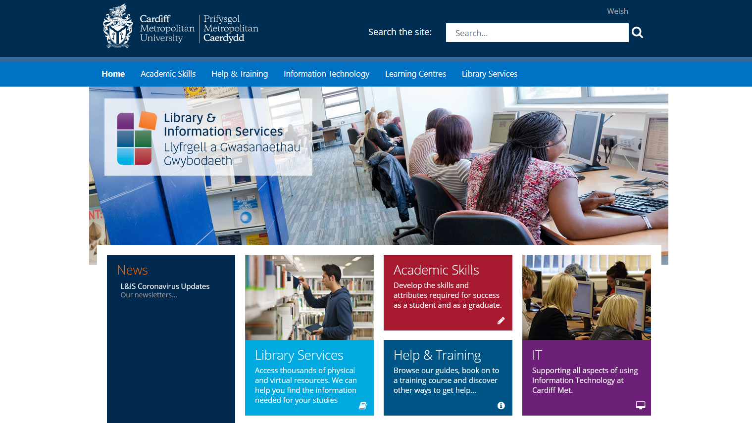Open the IT tile heading
The image size is (752, 423).
(x=537, y=355)
